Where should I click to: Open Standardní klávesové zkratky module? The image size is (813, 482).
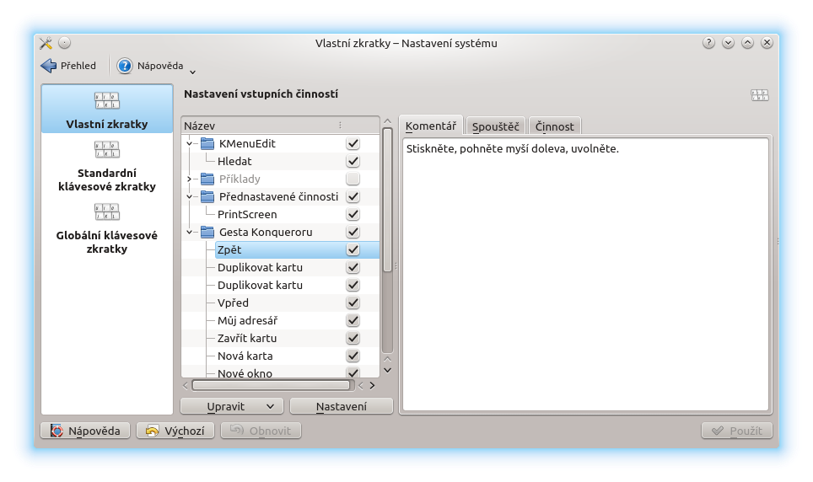[x=107, y=165]
